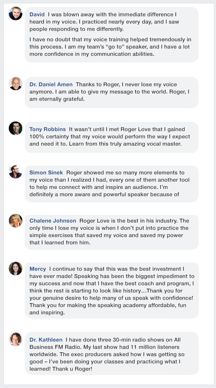Viewport: 216px width, 388px height.
Task: Open the Simon Sinek name link
Action: click(x=46, y=173)
